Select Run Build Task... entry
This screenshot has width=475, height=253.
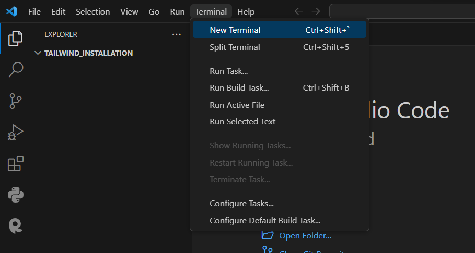coord(280,88)
